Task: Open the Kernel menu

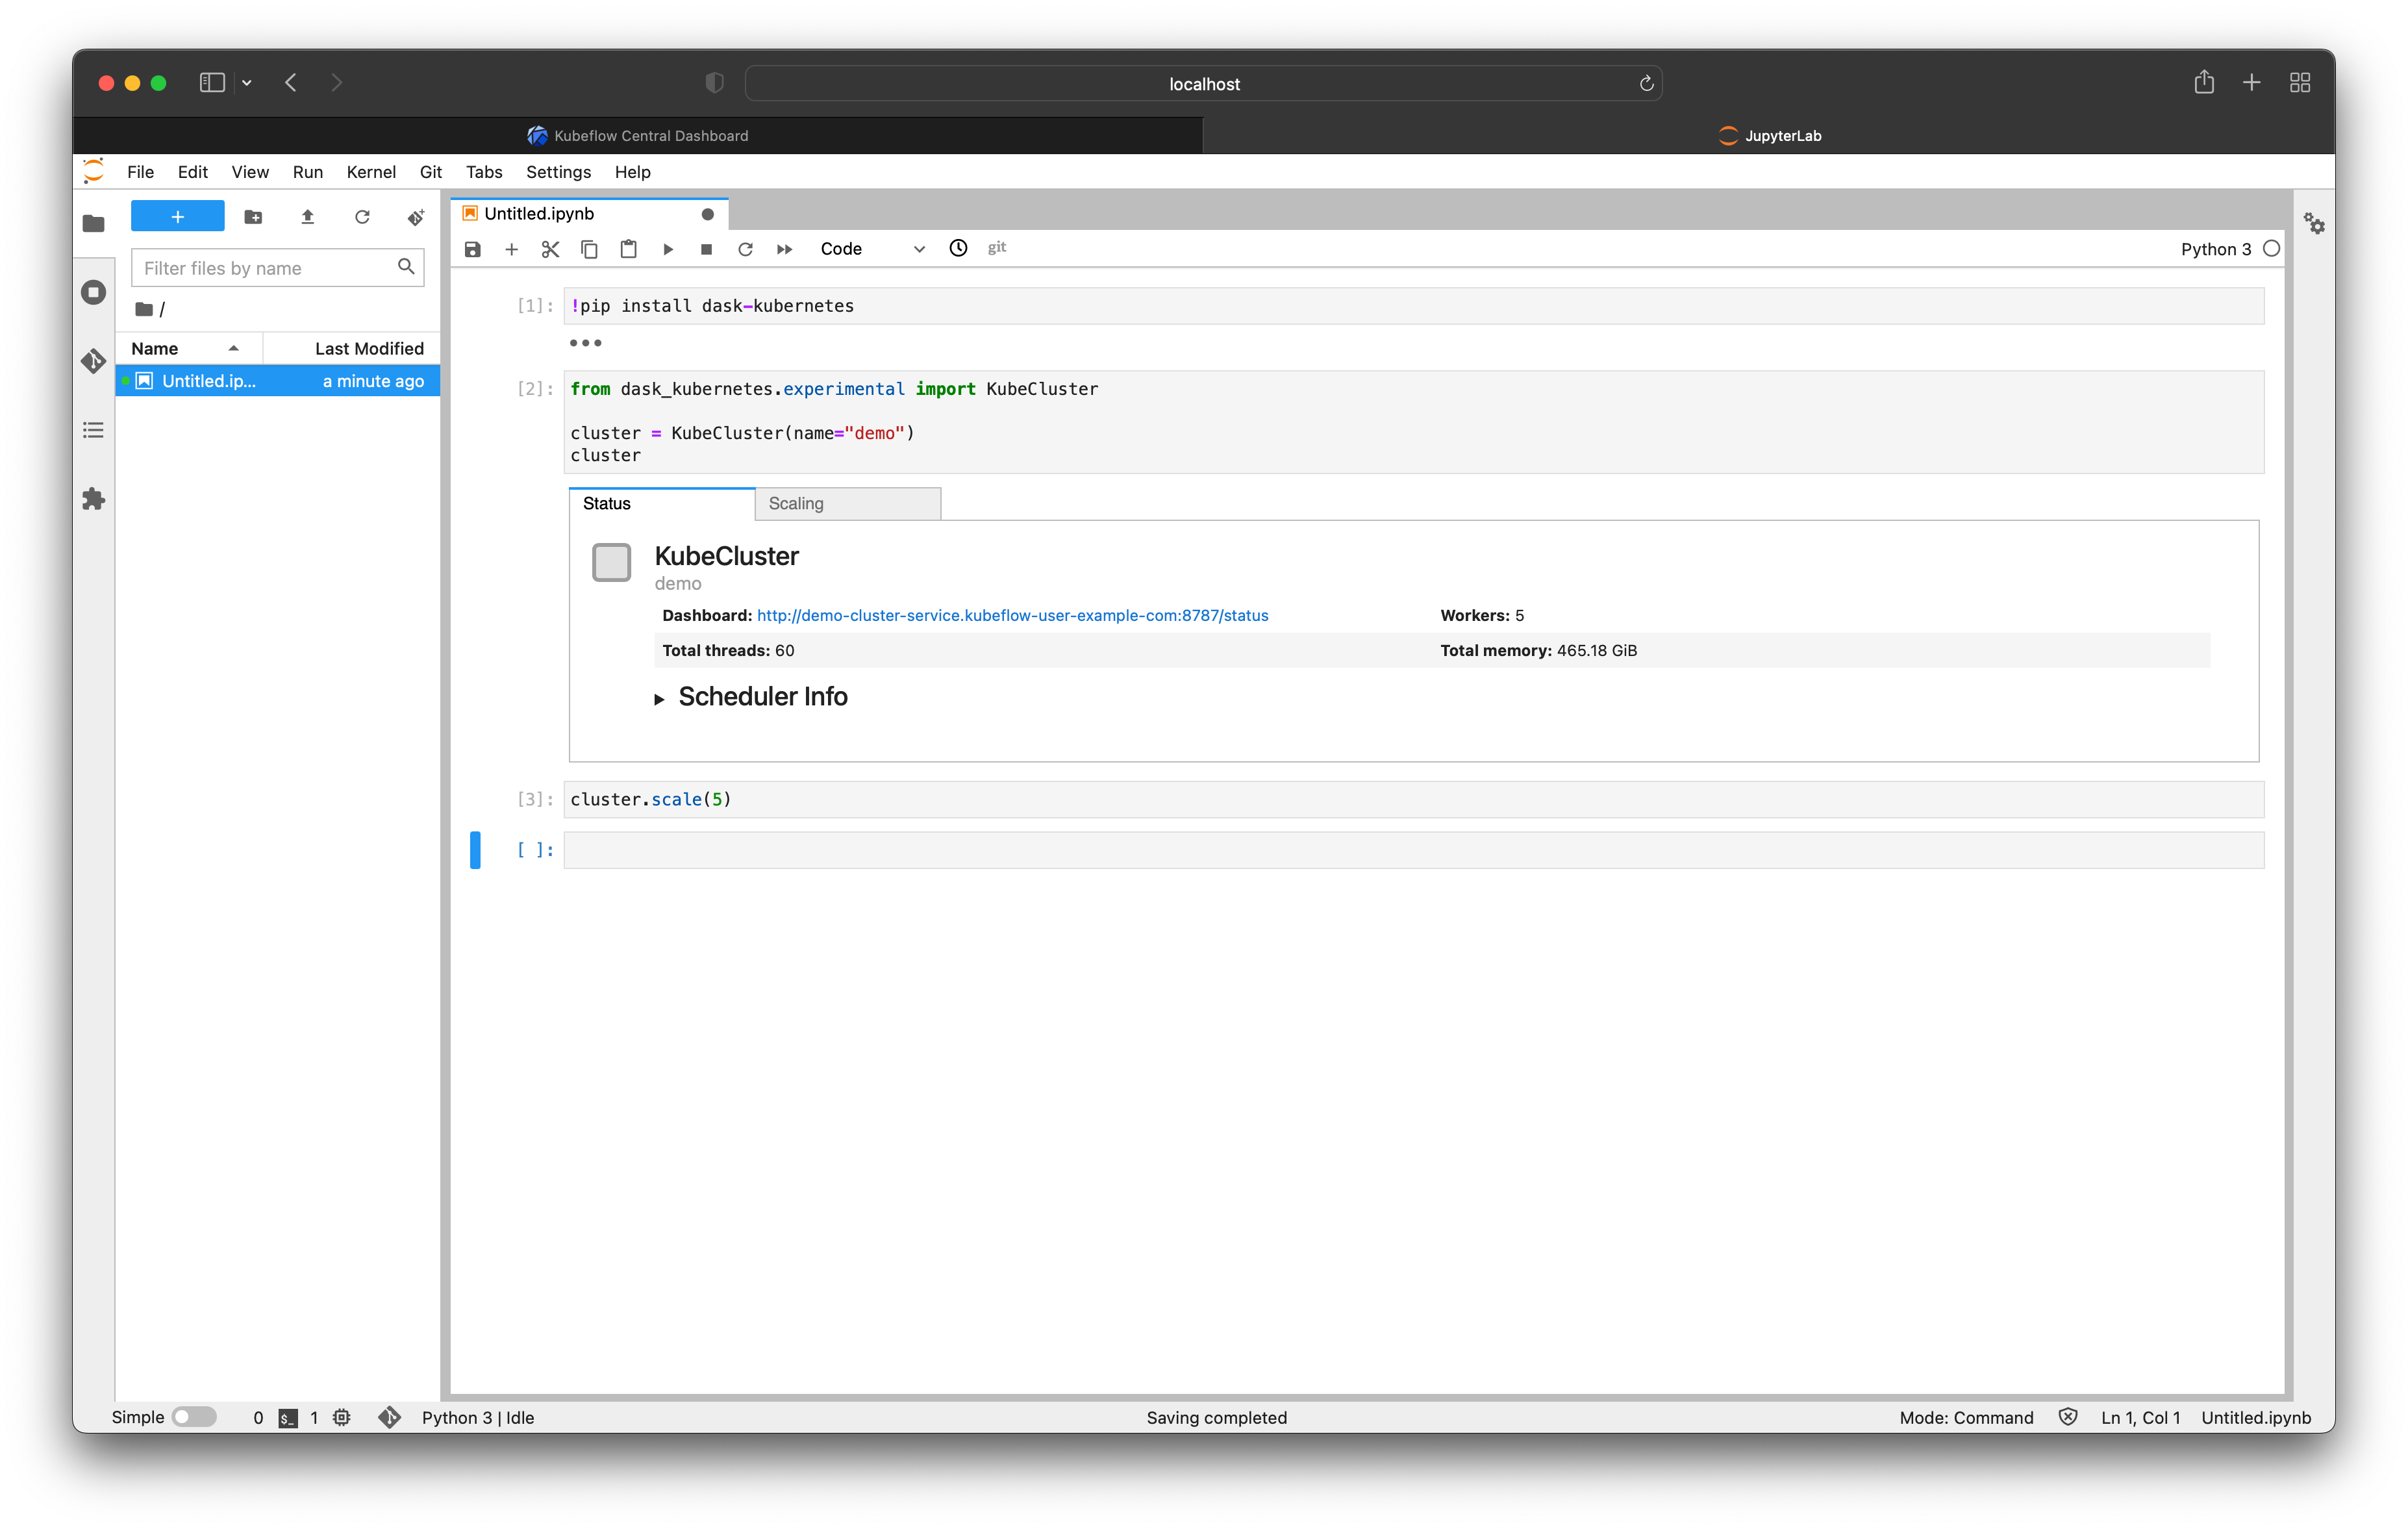Action: click(370, 172)
